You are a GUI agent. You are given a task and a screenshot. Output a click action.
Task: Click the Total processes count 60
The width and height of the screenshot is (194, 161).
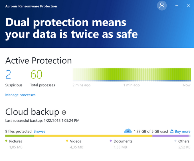pos(36,75)
